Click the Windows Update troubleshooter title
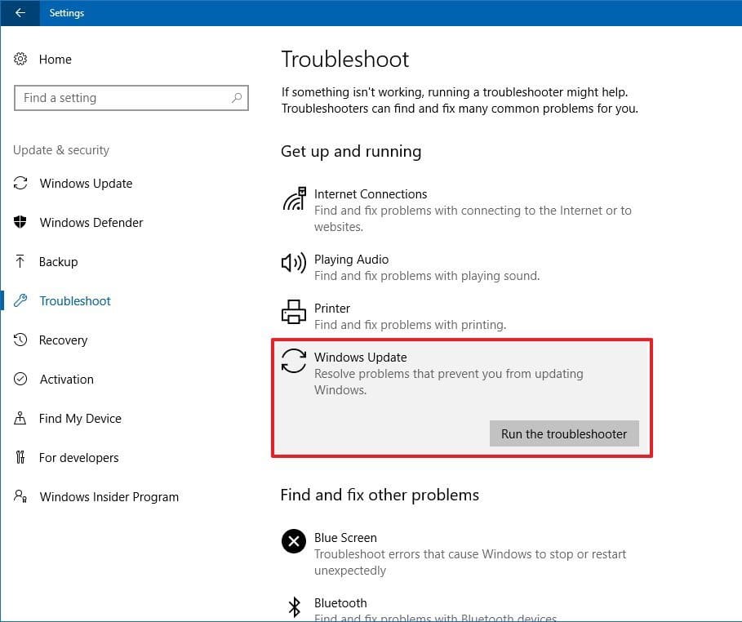The width and height of the screenshot is (742, 622). tap(361, 357)
